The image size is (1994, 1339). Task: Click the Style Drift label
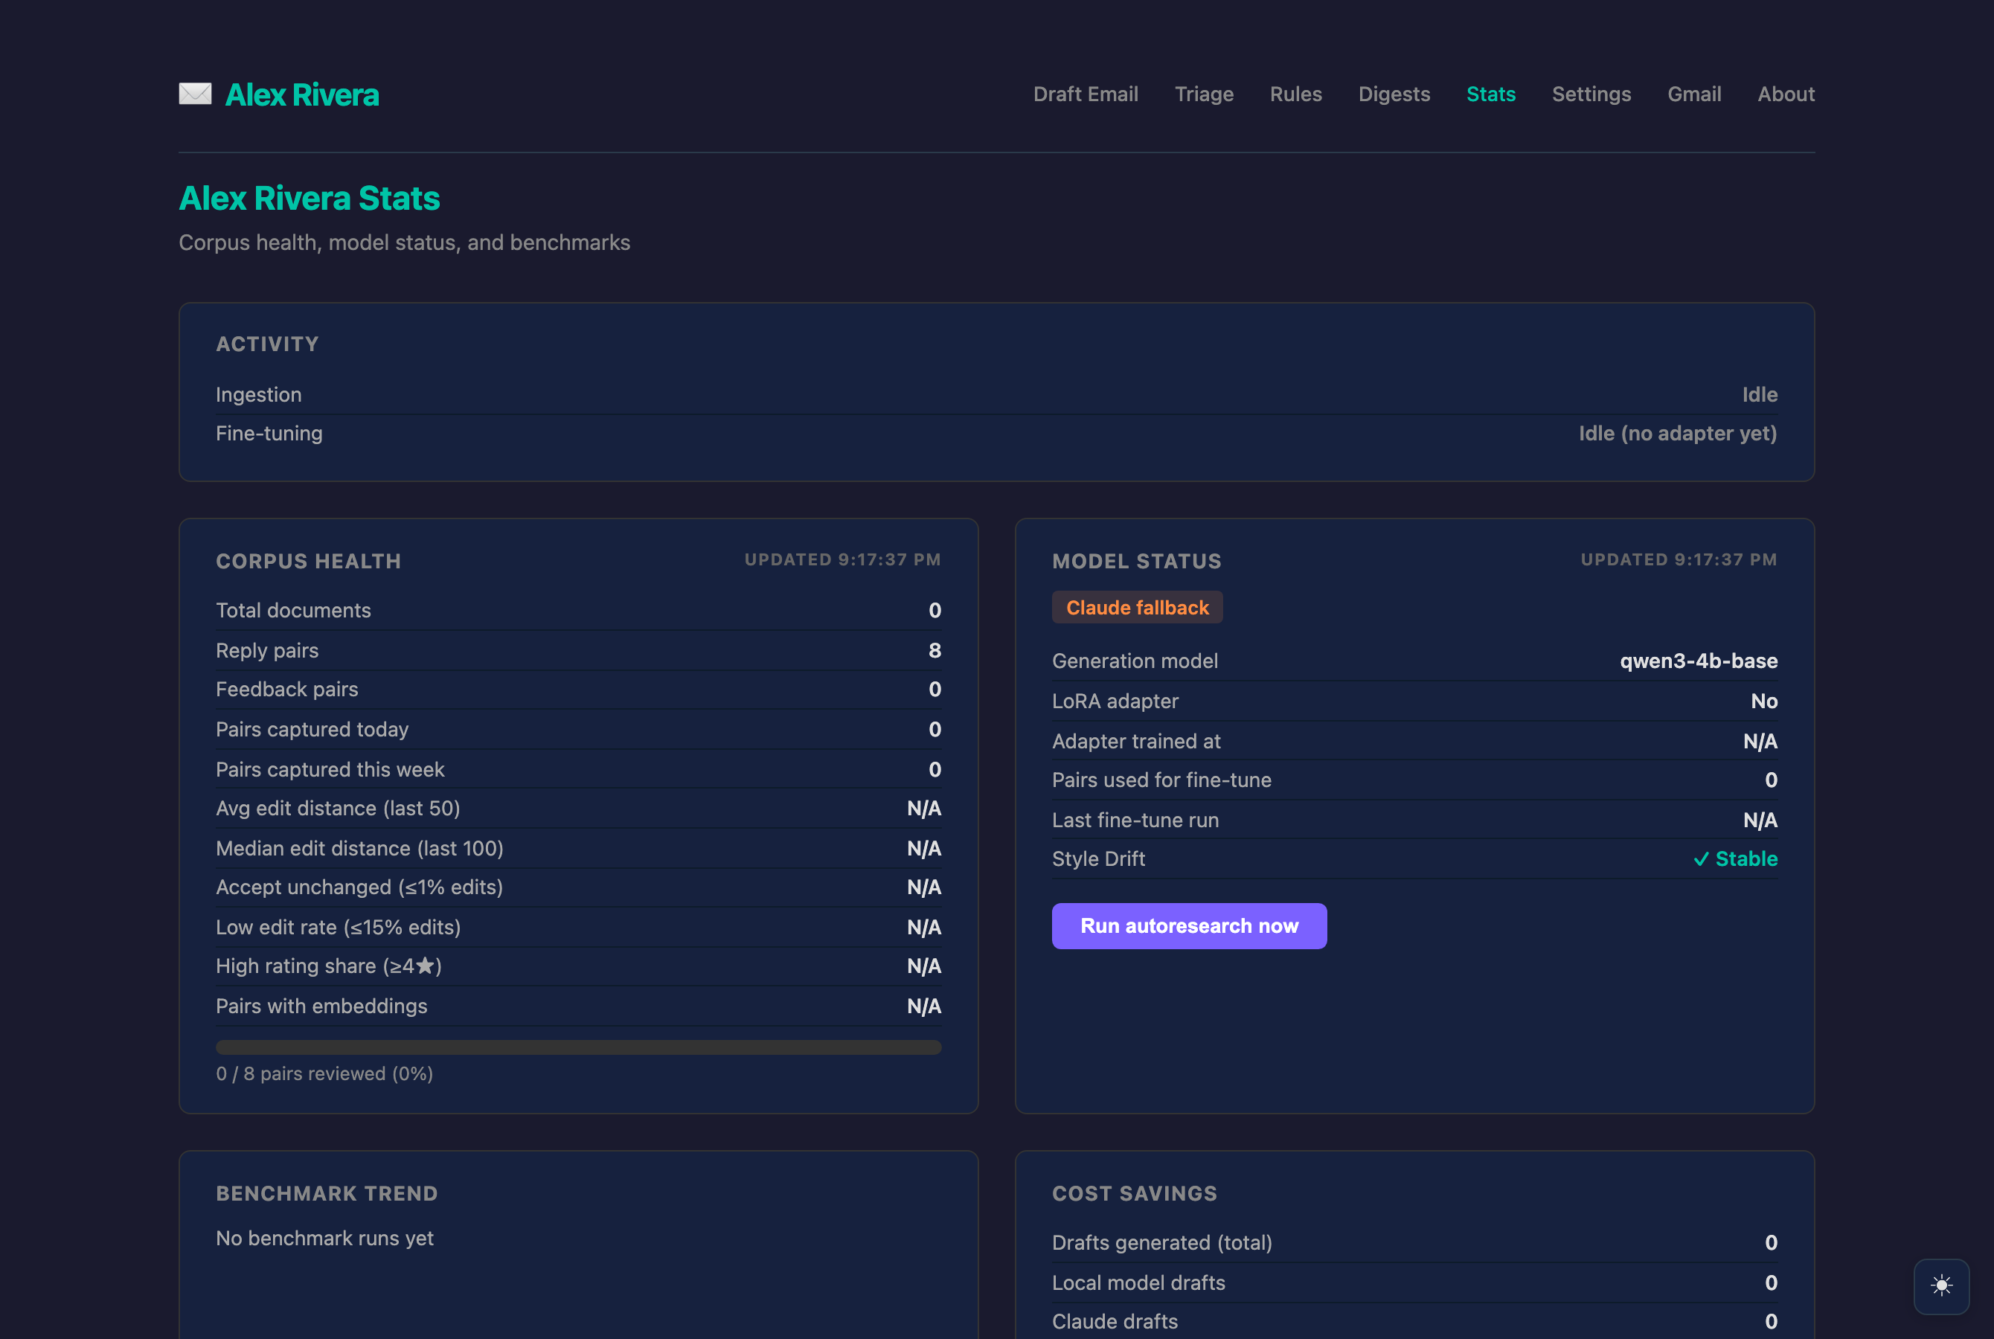(1098, 859)
